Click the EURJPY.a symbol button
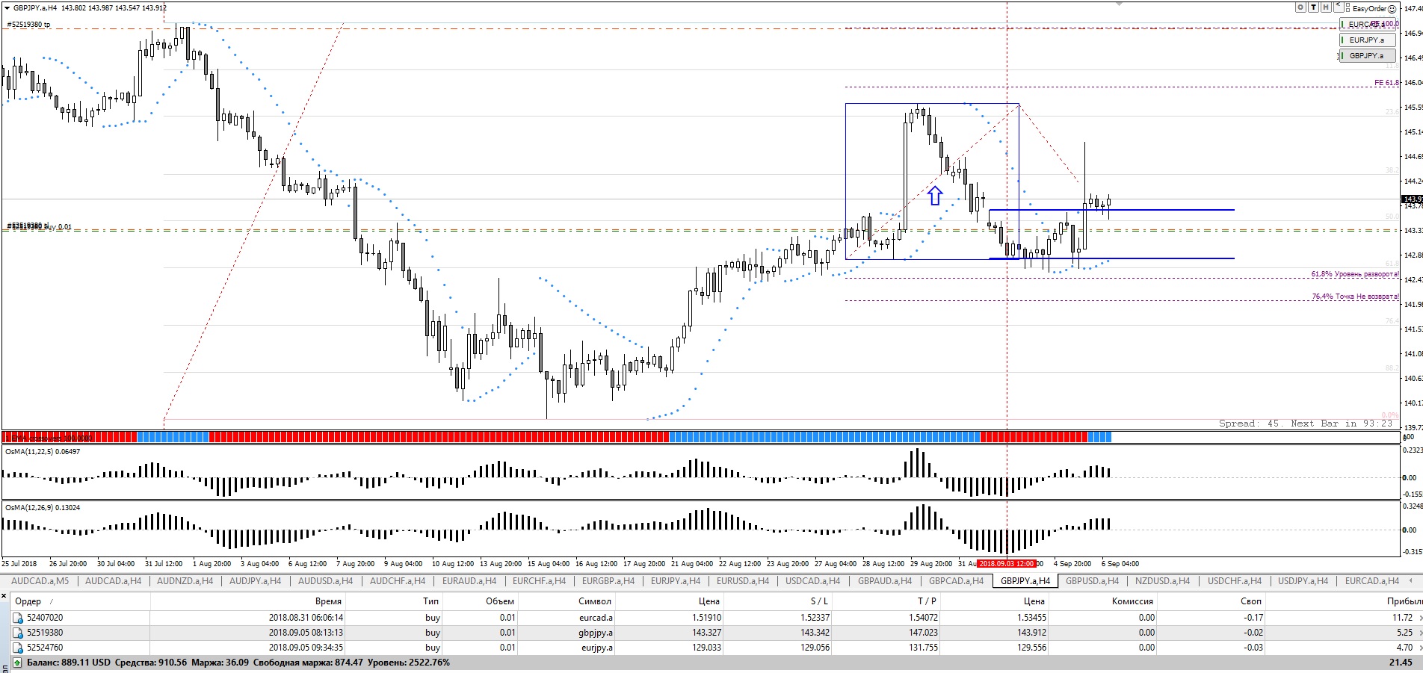 (1367, 40)
